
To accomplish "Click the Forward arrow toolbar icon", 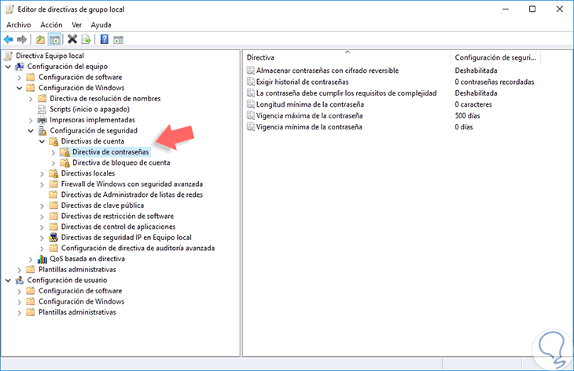I will 22,39.
